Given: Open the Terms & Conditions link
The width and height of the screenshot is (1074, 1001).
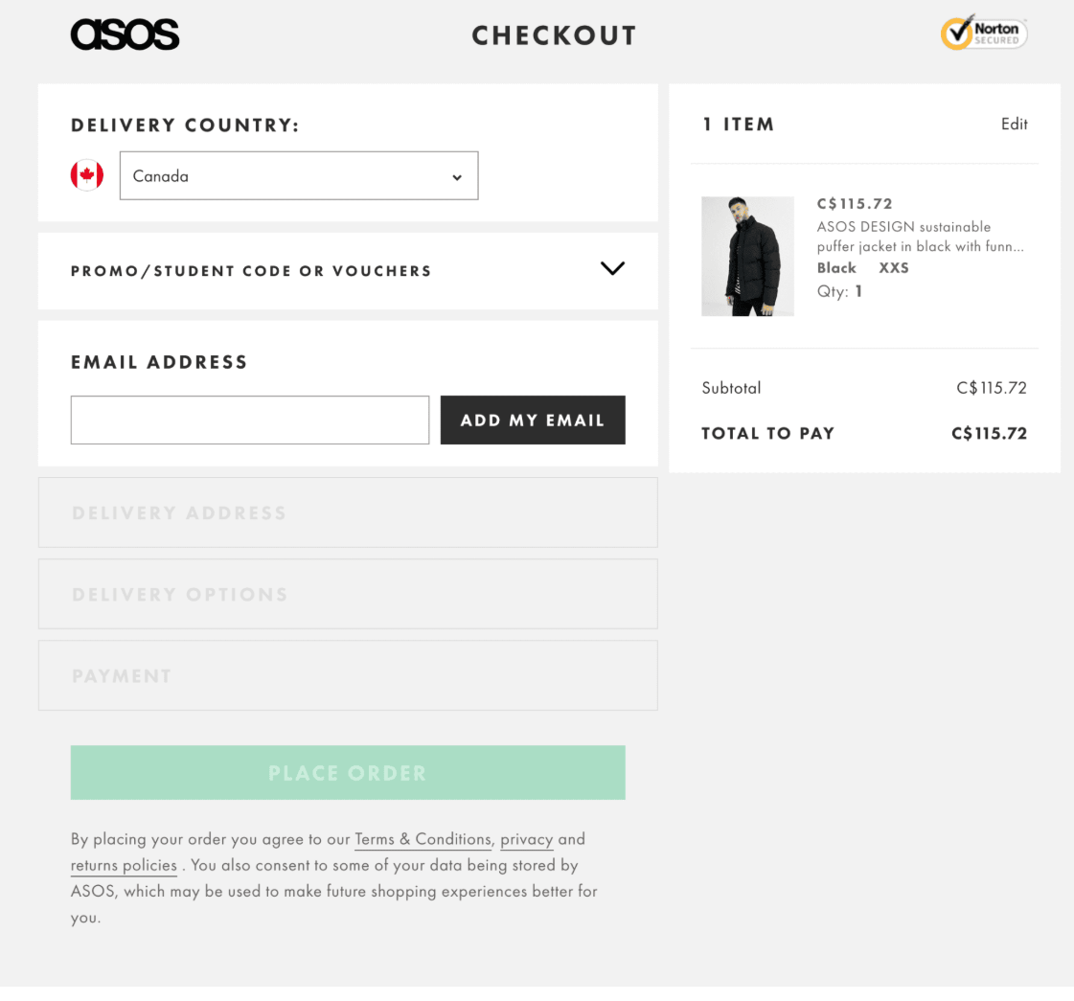Looking at the screenshot, I should (x=423, y=838).
